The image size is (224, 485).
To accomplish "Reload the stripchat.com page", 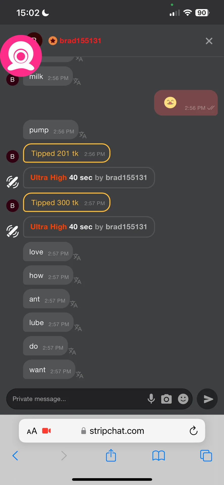I will tap(193, 431).
